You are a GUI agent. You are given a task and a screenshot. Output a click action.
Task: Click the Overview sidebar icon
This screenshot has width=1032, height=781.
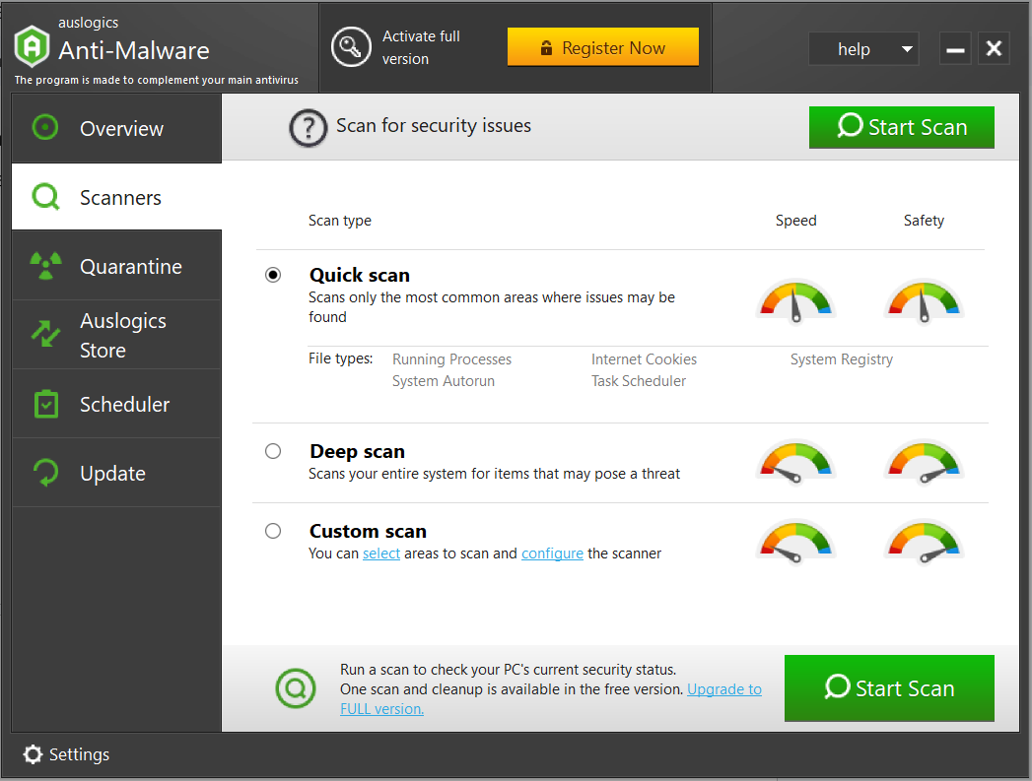(44, 128)
